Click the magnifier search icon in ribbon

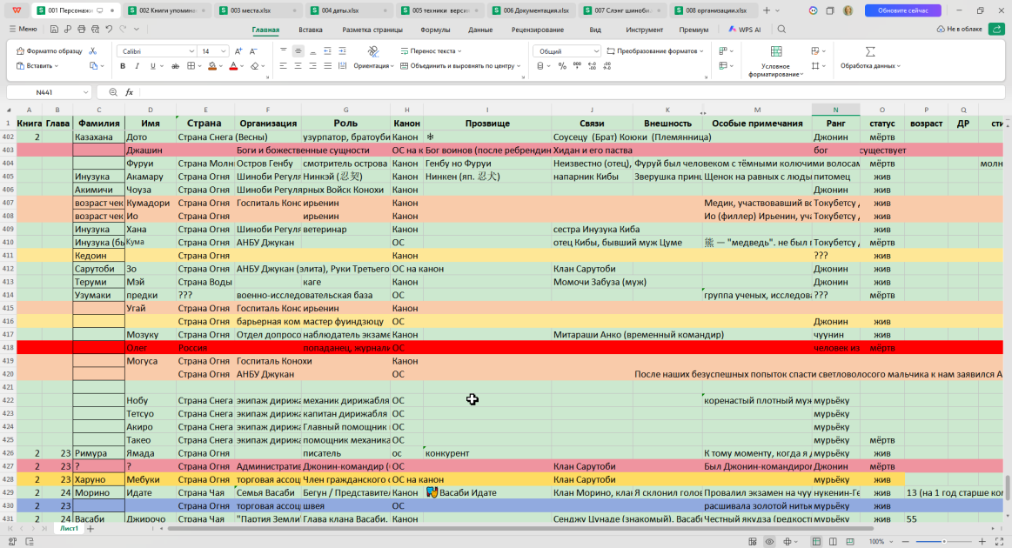pos(781,29)
